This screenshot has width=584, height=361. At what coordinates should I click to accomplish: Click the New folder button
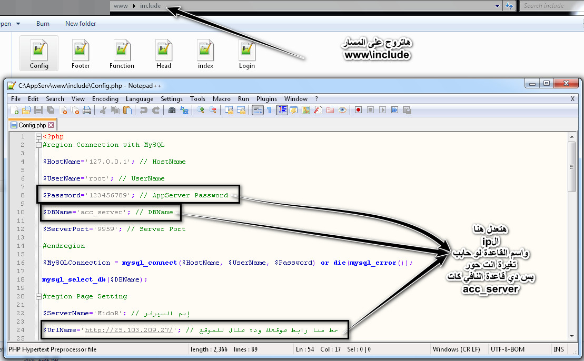click(81, 24)
